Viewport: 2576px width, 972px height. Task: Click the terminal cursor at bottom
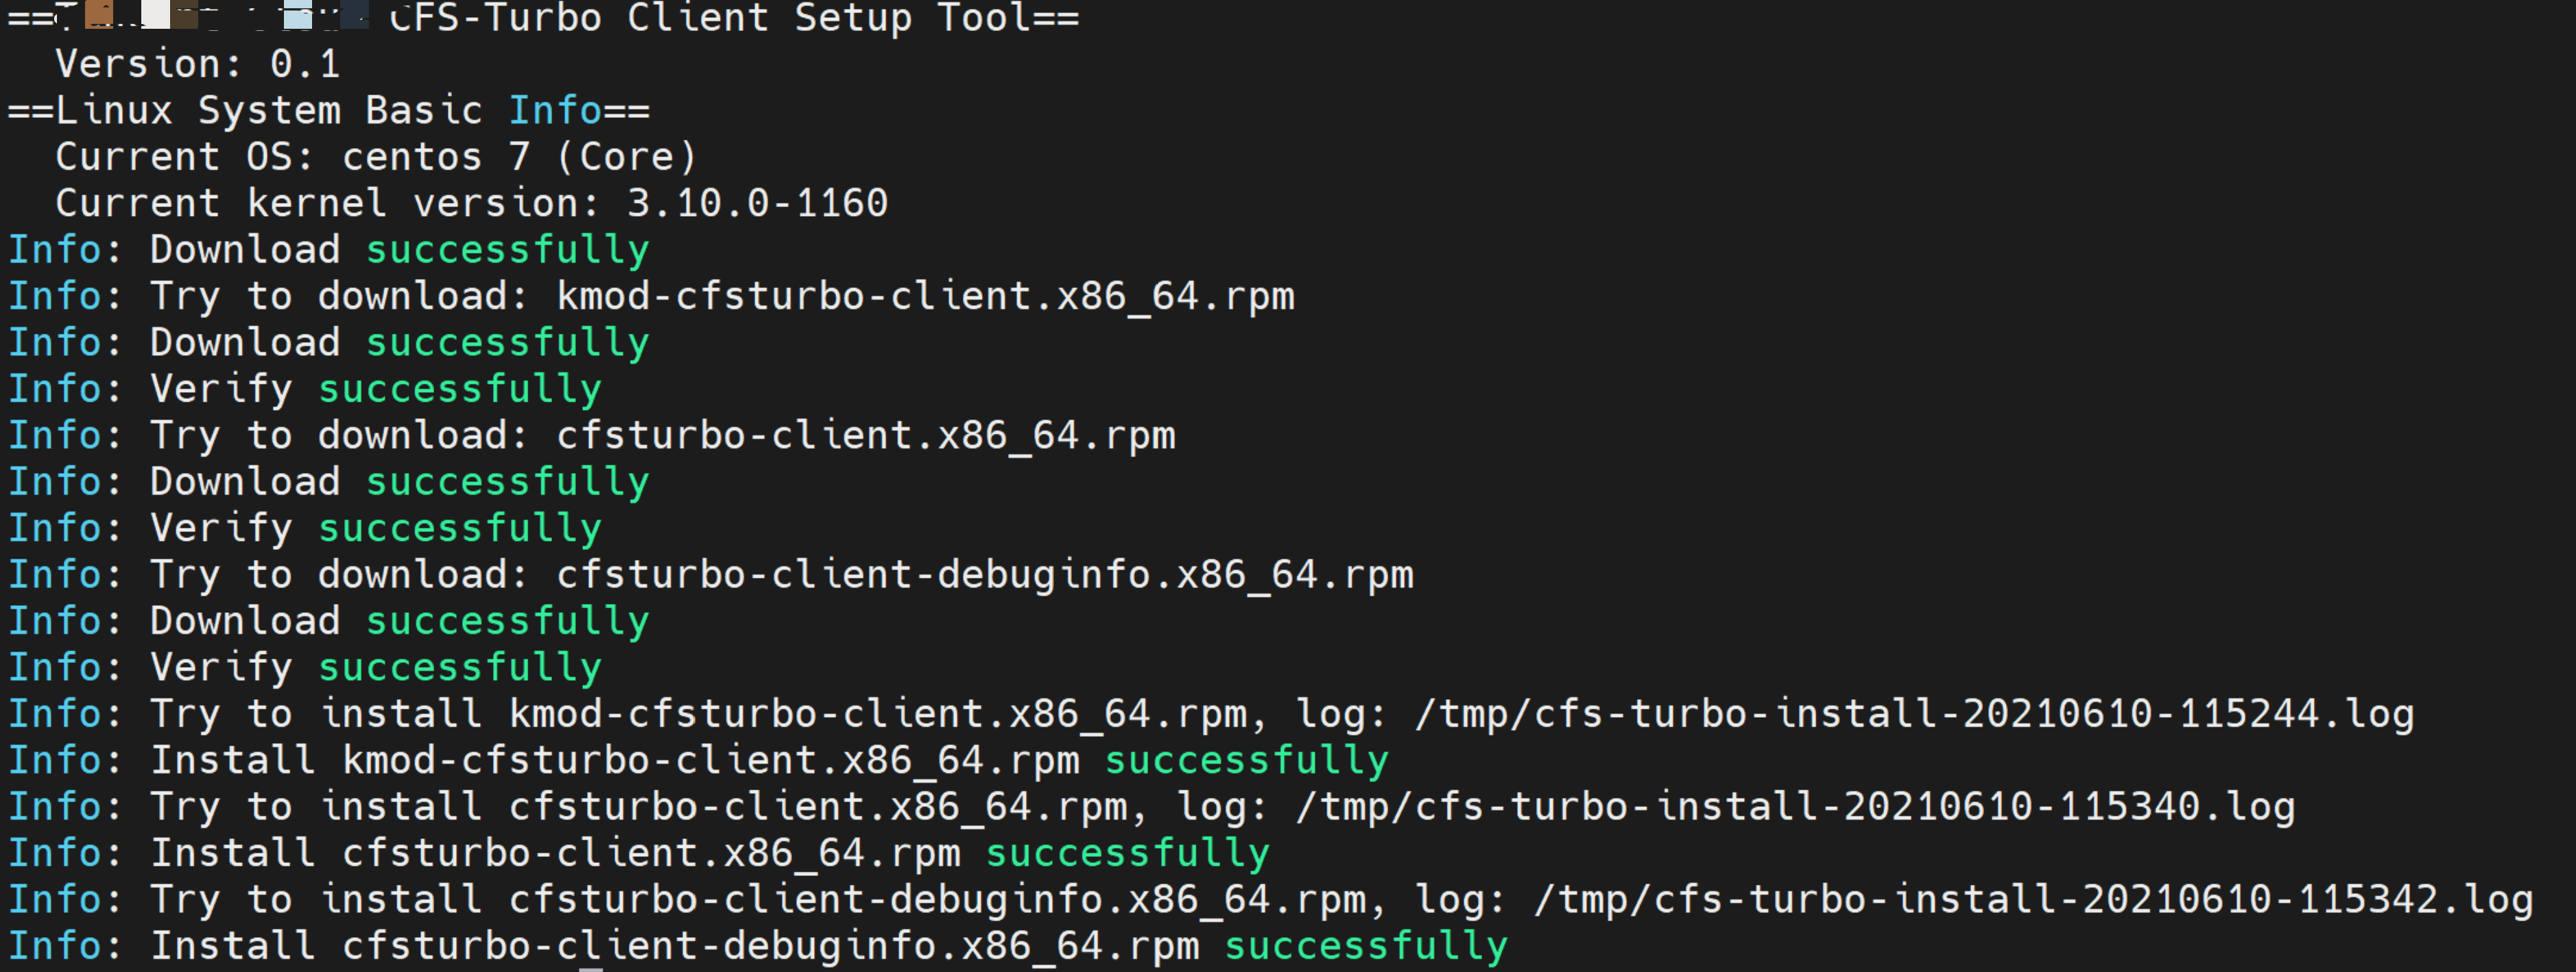(591, 969)
